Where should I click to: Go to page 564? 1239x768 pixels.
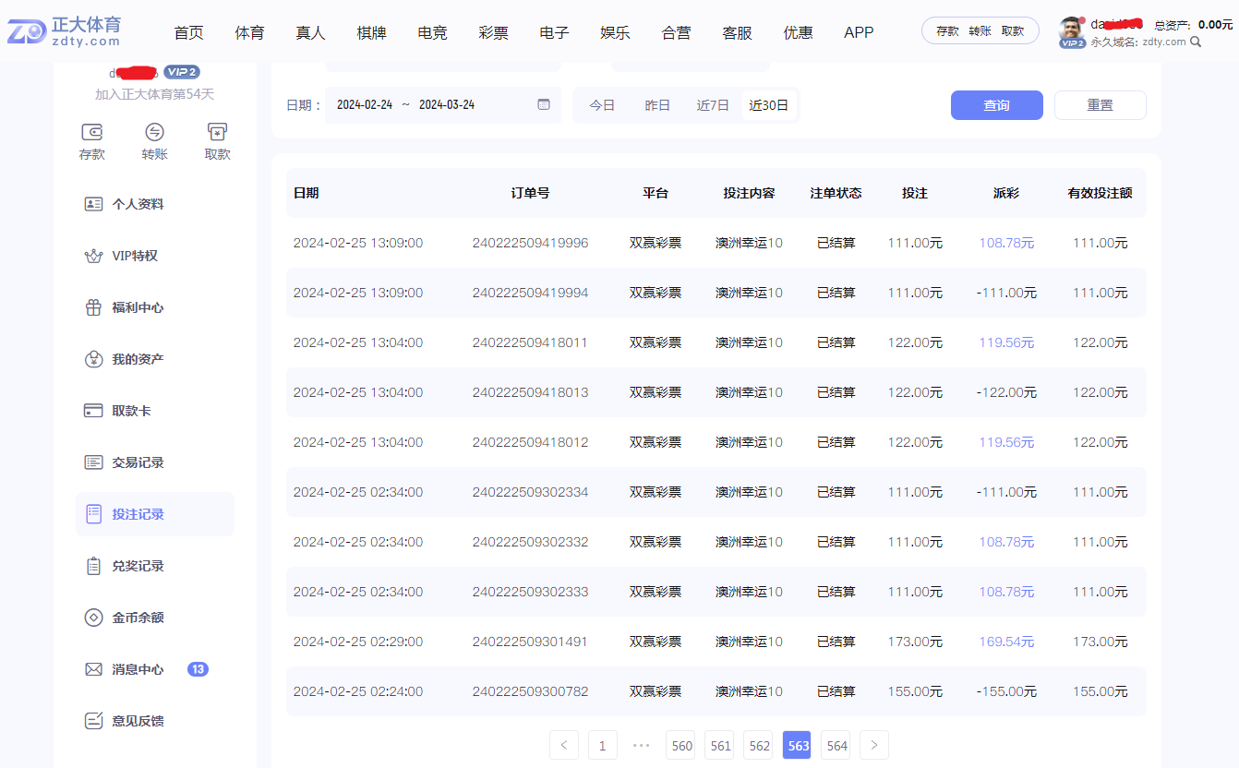tap(837, 745)
